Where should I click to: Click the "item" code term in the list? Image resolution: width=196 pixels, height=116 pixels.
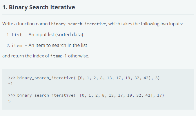pyautogui.click(x=17, y=46)
